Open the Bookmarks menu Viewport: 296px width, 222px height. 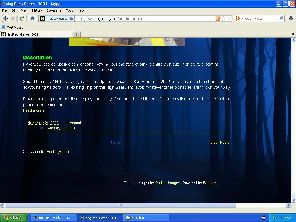click(54, 10)
